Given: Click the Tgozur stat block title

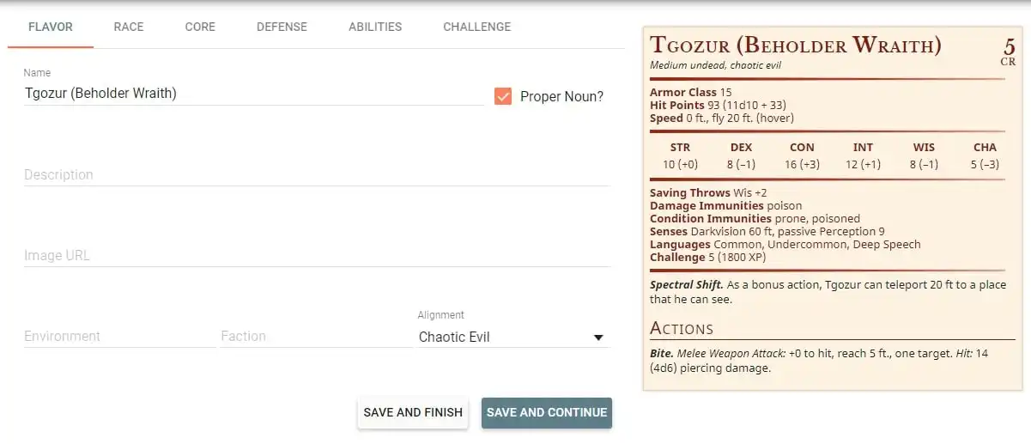Looking at the screenshot, I should click(796, 45).
